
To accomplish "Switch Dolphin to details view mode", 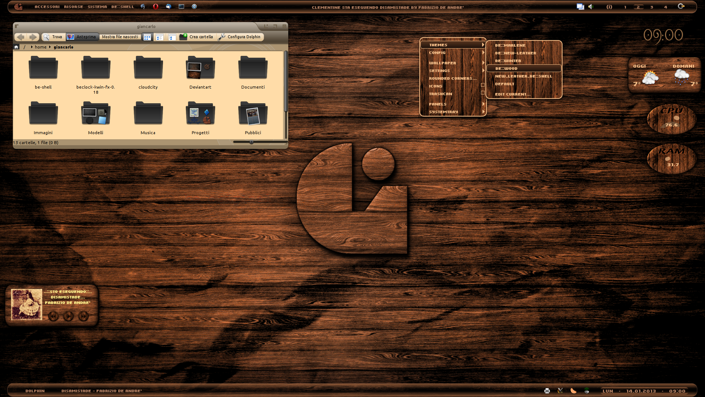I will click(160, 37).
